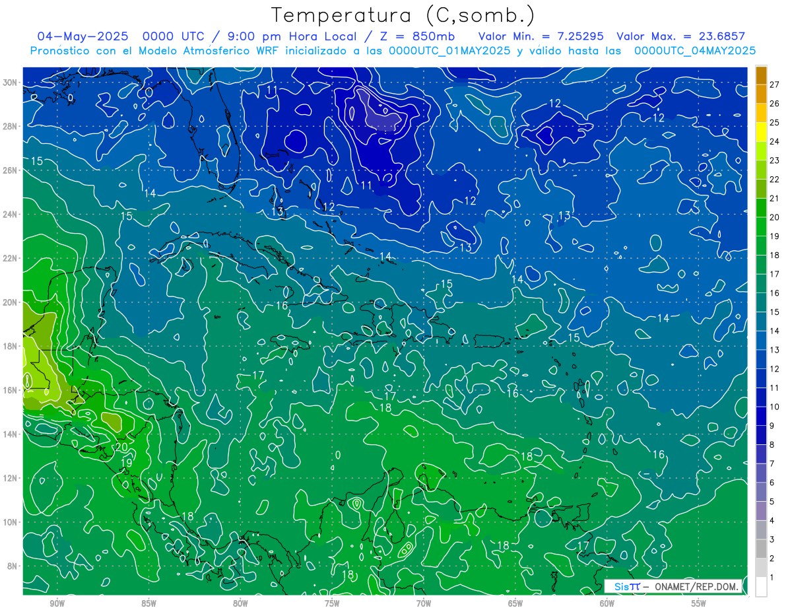Click the color scale label "25"
This screenshot has height=612, width=792.
point(775,122)
